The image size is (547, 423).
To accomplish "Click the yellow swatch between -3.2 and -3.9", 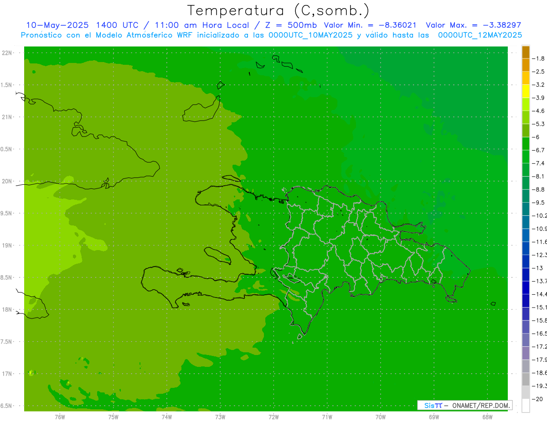I will click(526, 91).
